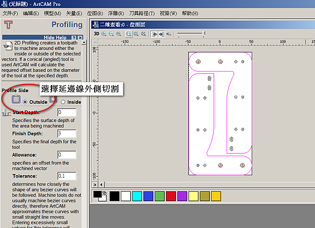The height and width of the screenshot is (228, 315).
Task: Click the 二维查看 window title icon
Action: (96, 25)
